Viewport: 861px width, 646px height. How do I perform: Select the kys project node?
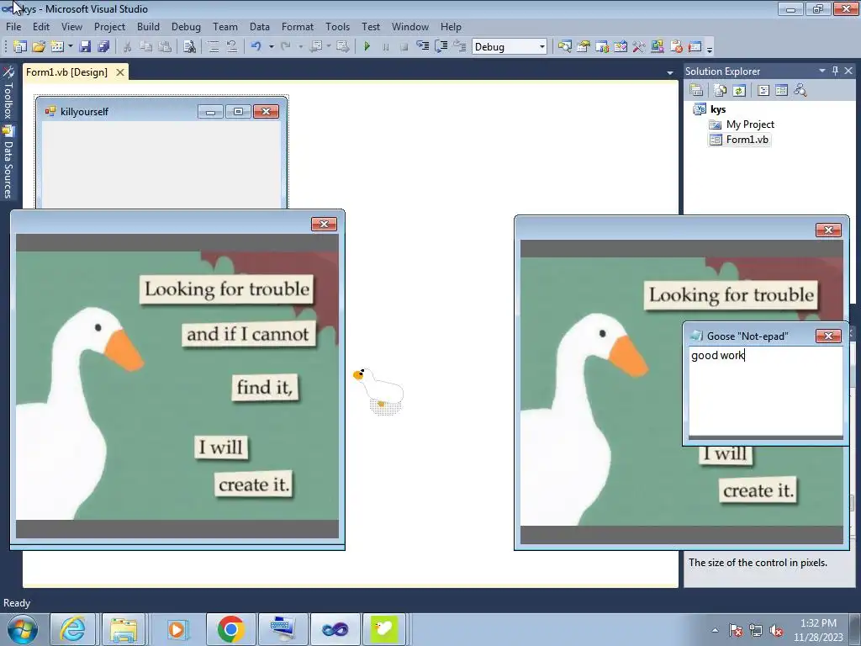coord(718,109)
